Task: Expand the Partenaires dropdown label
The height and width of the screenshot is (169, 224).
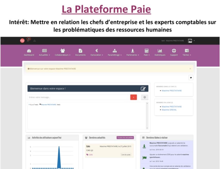Action: [x=133, y=55]
